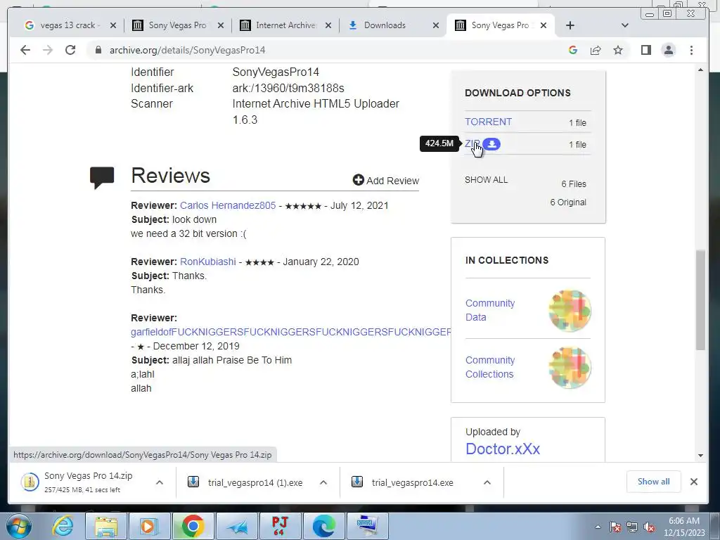
Task: Expand the tab search chevron
Action: 624,25
